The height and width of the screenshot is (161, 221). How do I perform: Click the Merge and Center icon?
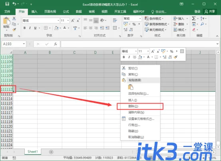click(115, 28)
